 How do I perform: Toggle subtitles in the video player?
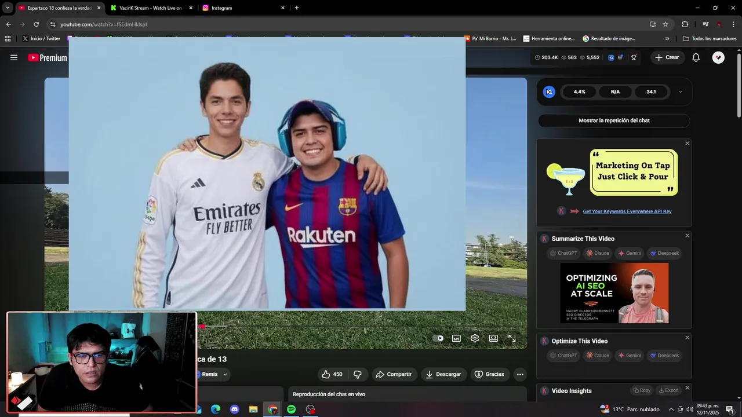pyautogui.click(x=456, y=338)
